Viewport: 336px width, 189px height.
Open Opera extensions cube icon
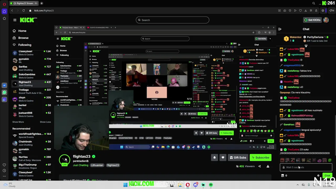[x=323, y=10]
